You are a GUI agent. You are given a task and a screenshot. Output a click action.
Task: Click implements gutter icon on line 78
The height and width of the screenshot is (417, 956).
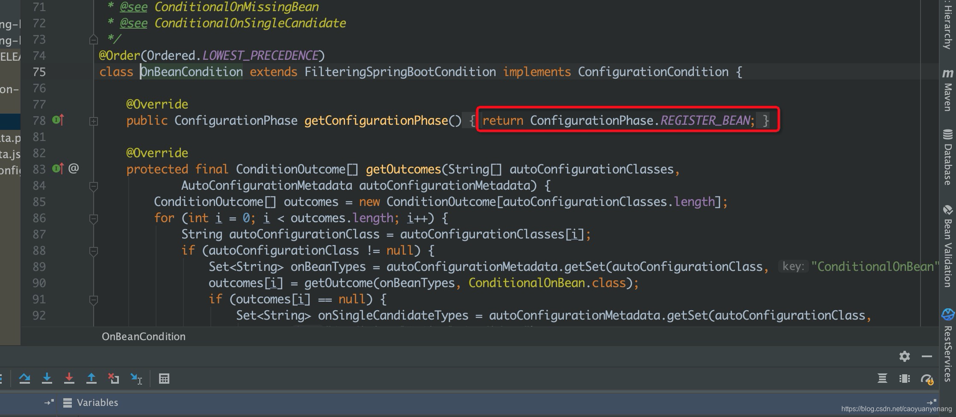[58, 120]
